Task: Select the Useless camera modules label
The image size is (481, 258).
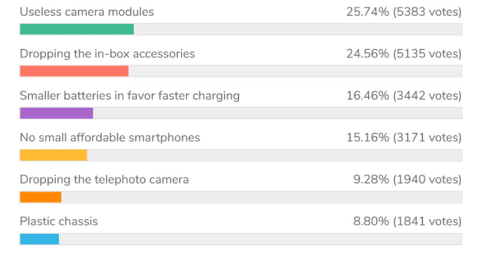Action: coord(87,12)
